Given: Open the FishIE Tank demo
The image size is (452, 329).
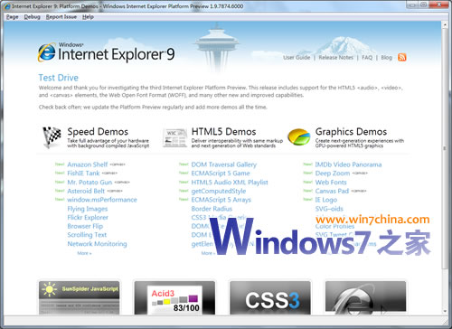Looking at the screenshot, I should [83, 174].
